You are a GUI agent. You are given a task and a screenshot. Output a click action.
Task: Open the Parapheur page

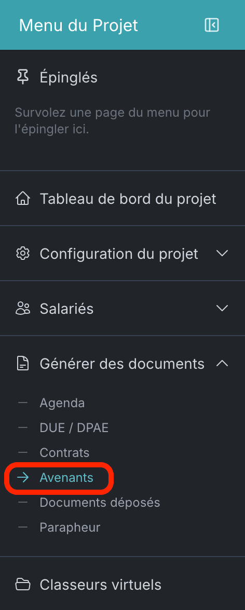(x=70, y=527)
